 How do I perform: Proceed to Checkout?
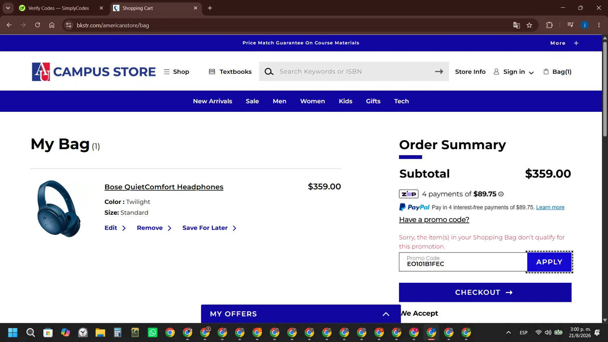tap(485, 293)
